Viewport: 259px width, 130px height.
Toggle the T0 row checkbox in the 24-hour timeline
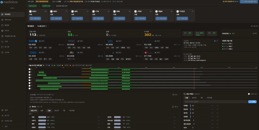click(29, 69)
